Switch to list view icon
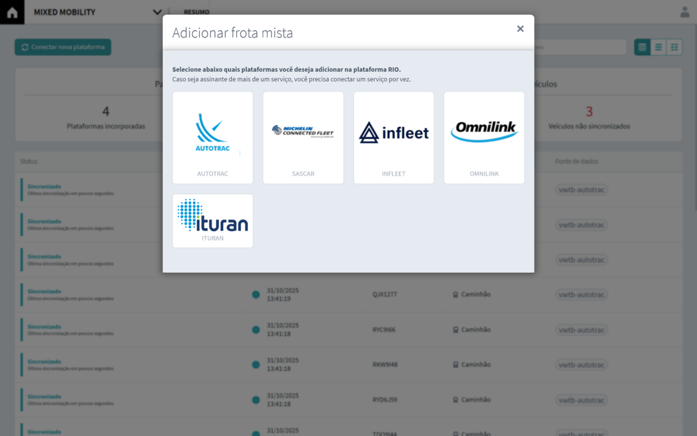 658,47
